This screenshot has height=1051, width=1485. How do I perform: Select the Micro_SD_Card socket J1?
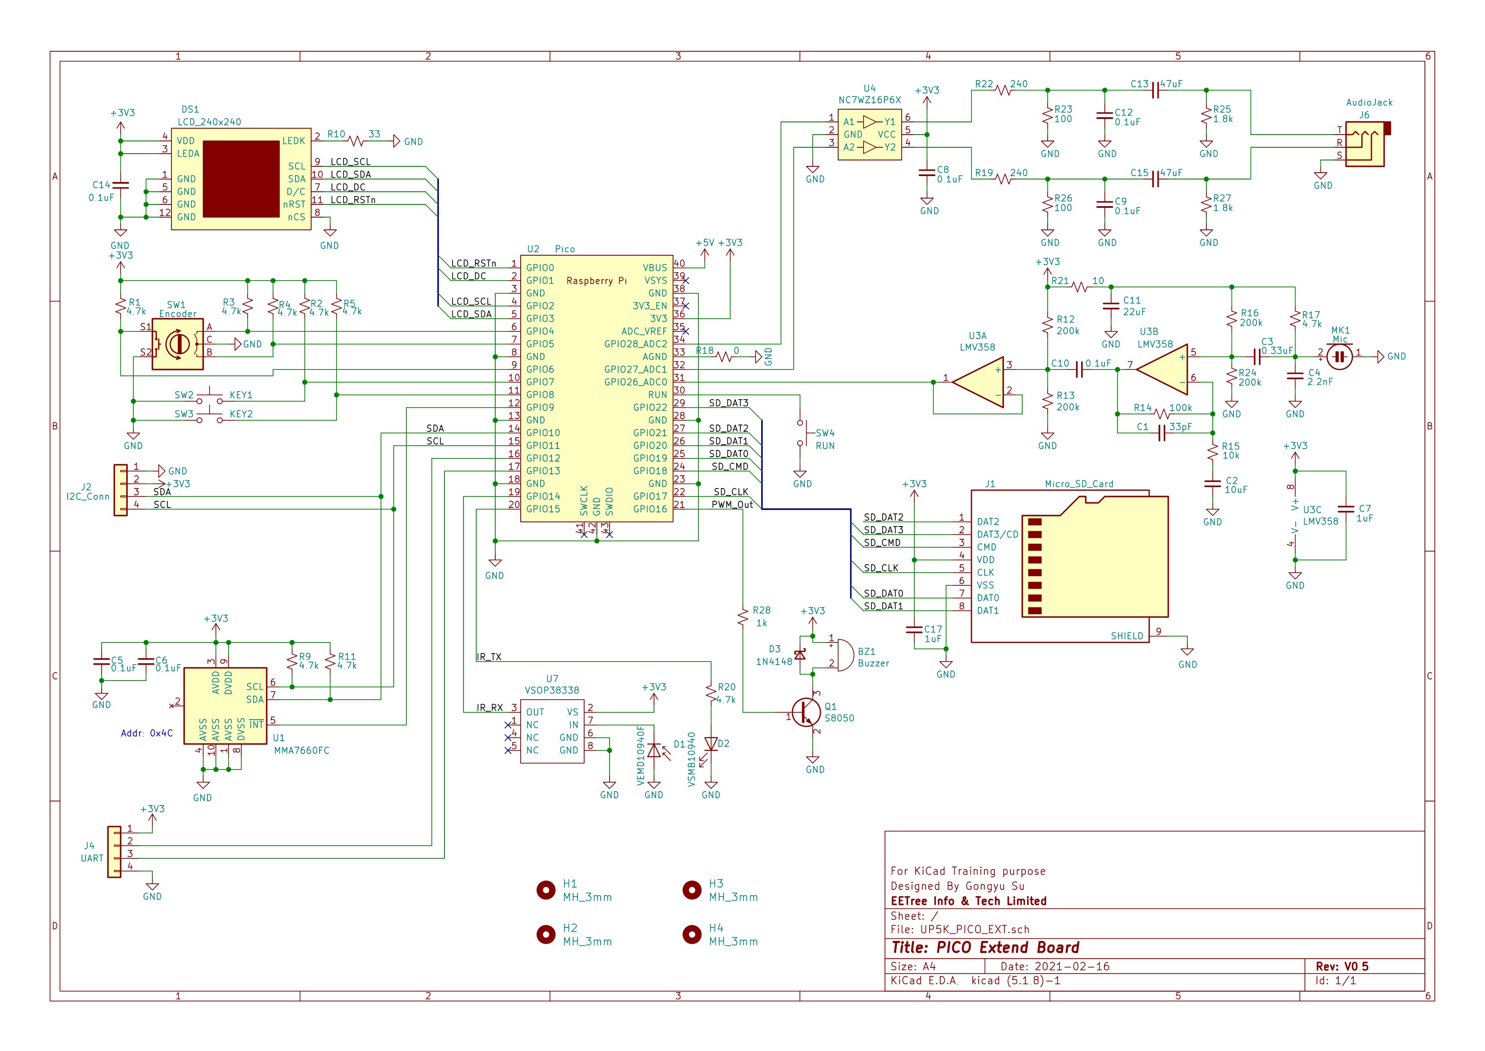point(1070,566)
